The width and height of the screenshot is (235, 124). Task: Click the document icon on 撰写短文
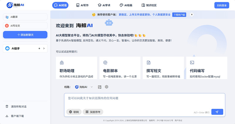149,62
